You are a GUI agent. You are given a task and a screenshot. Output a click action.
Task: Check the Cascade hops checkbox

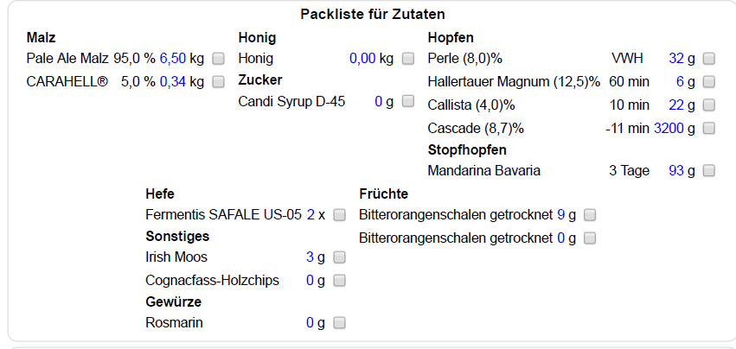[709, 129]
